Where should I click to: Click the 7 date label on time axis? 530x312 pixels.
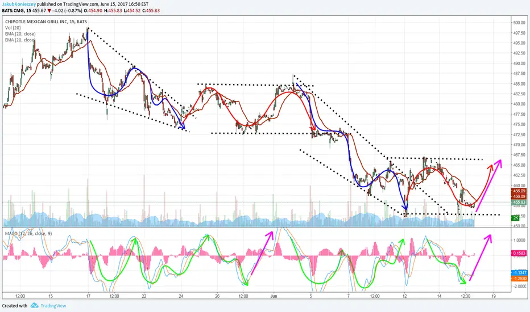[x=348, y=296]
